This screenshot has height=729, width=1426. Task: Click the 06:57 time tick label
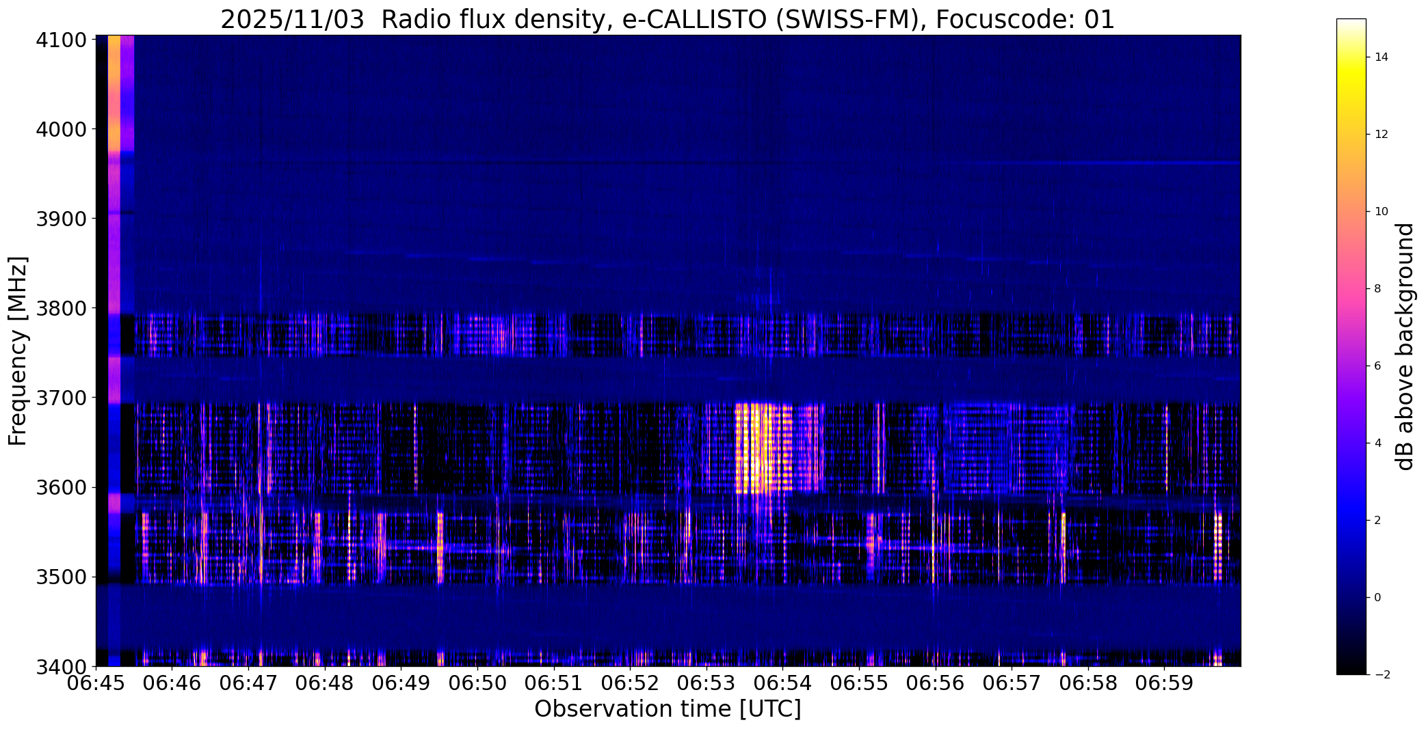(1012, 683)
